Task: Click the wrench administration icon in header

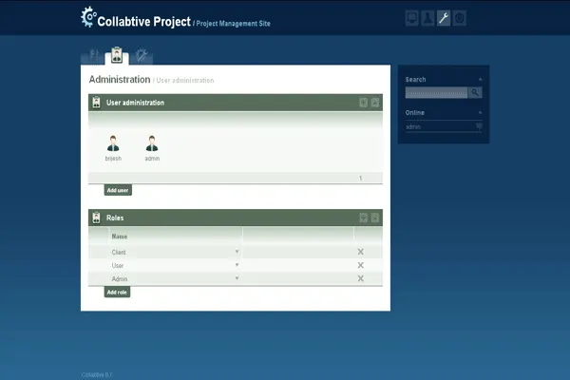Action: (x=444, y=17)
